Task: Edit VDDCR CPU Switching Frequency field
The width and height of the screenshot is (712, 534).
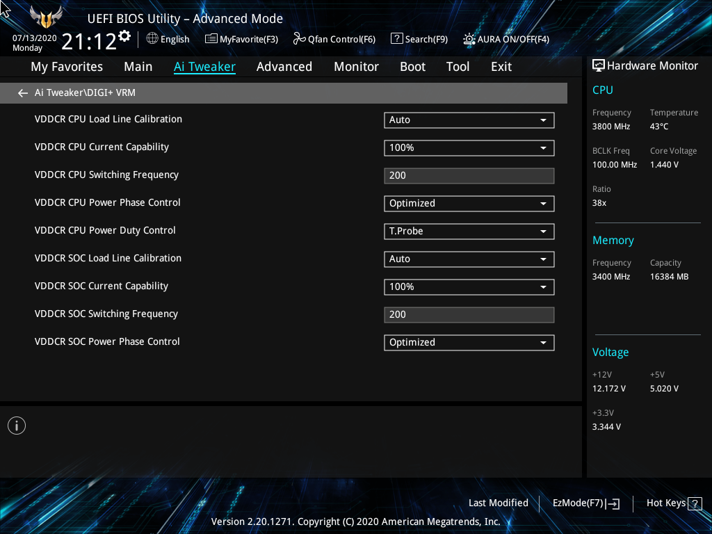Action: tap(469, 176)
